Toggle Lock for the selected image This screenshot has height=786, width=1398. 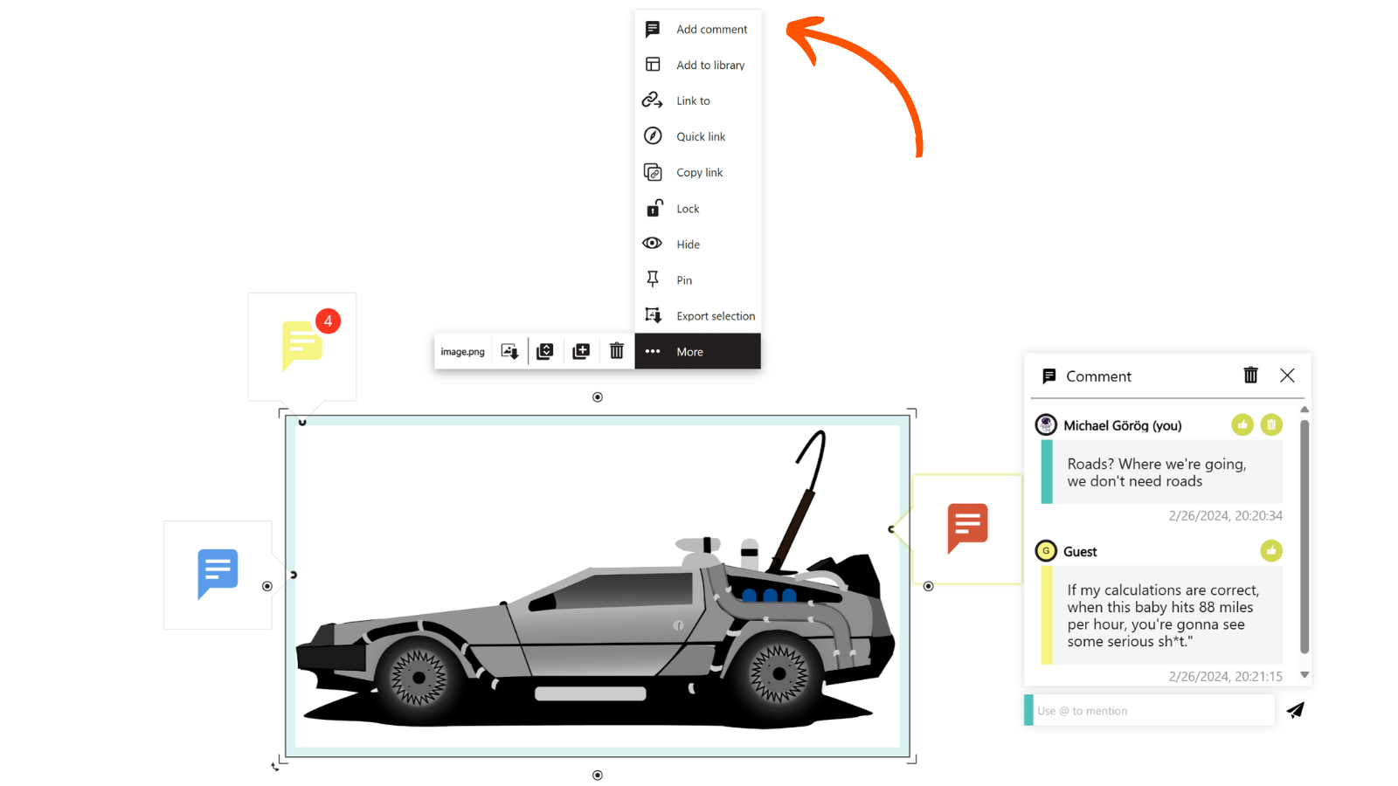tap(688, 209)
